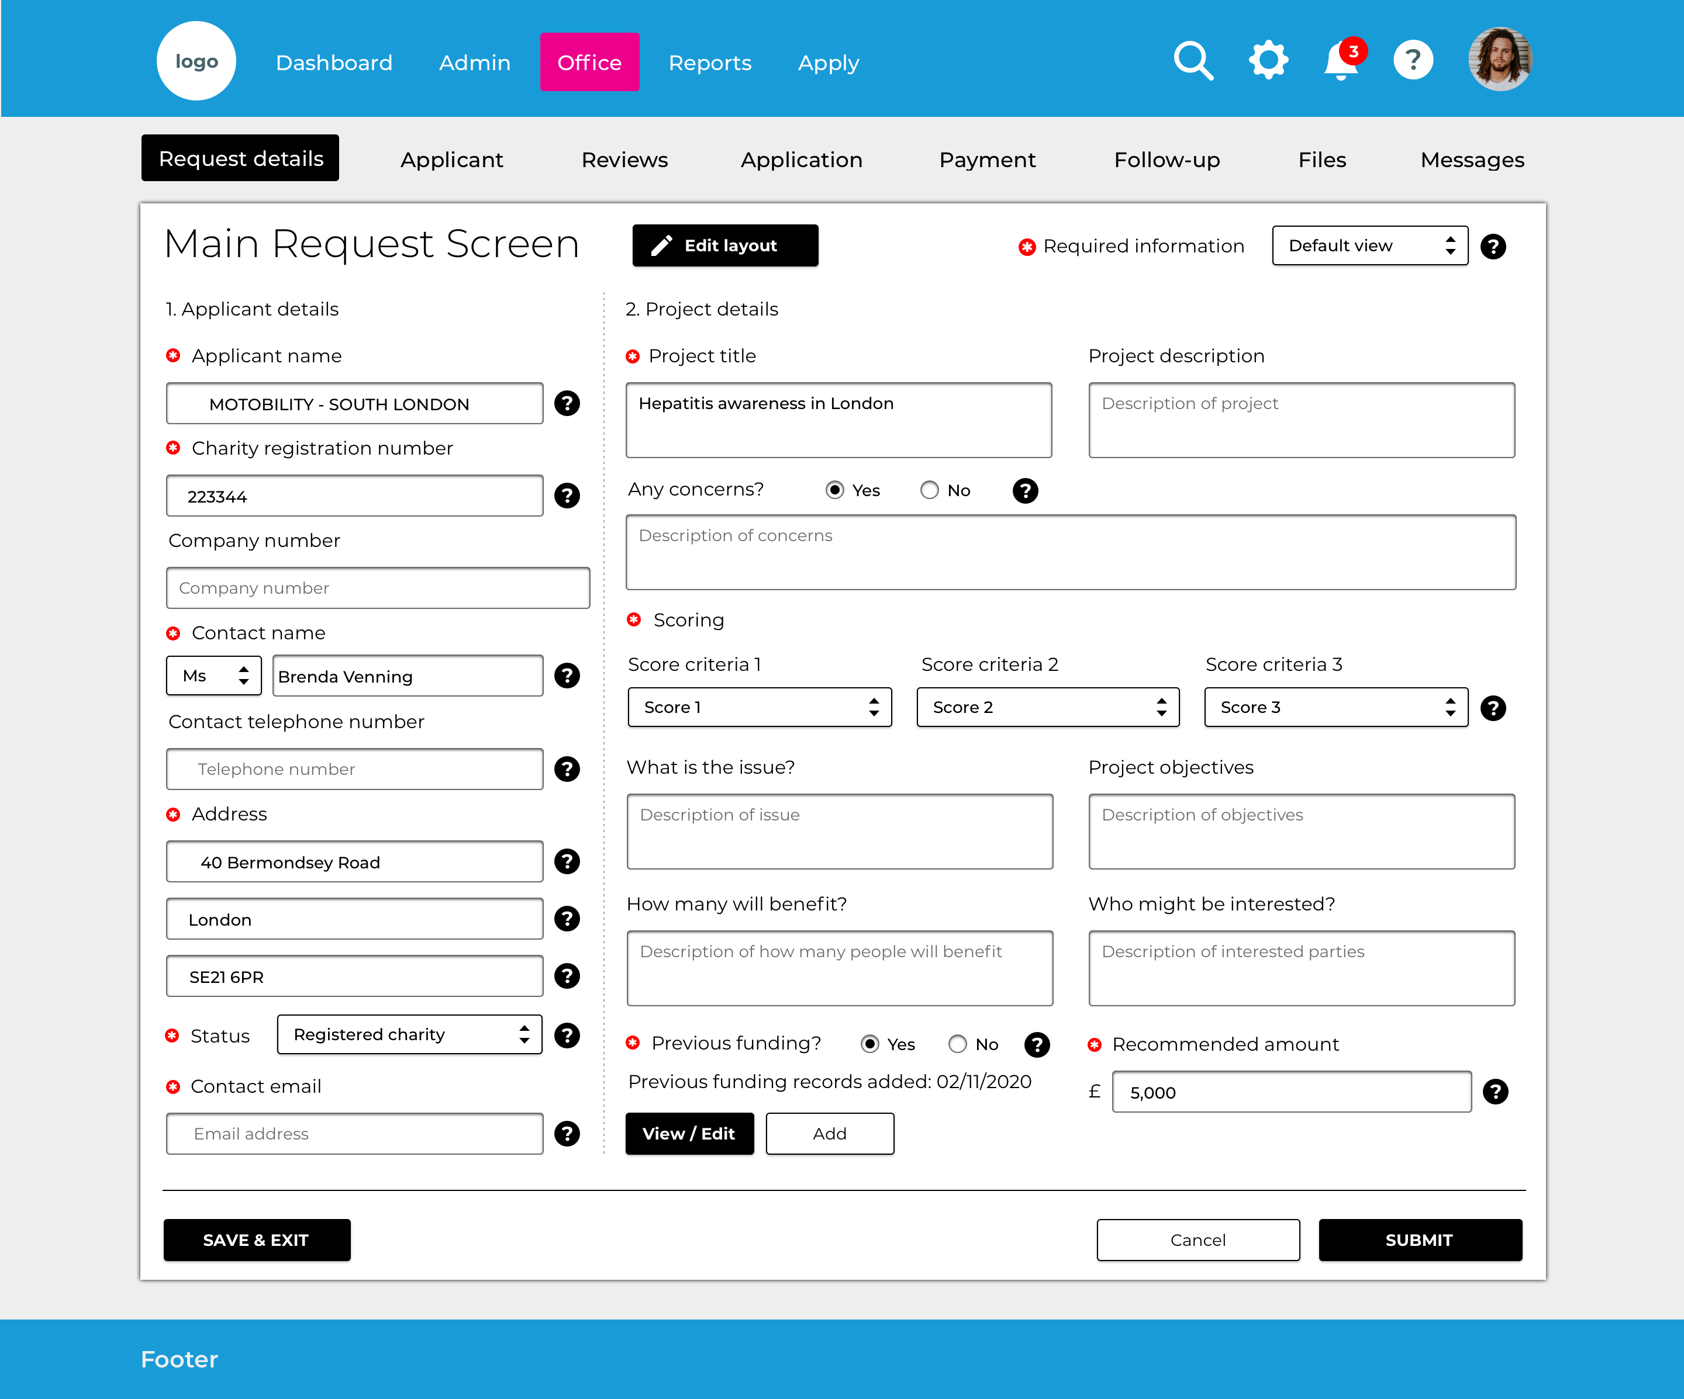Expand the Score criteria 2 dropdown
The height and width of the screenshot is (1399, 1684).
1047,708
